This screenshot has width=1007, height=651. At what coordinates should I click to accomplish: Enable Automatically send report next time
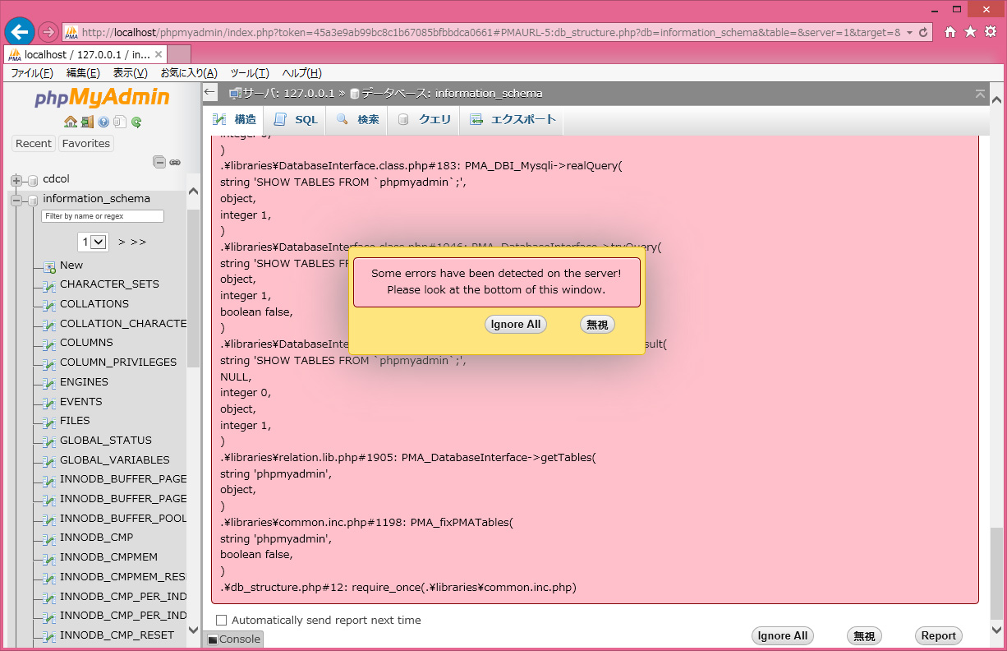221,620
